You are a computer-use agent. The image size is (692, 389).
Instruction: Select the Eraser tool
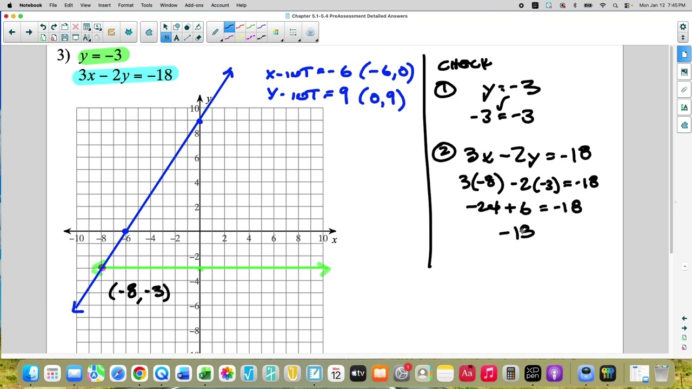198,37
